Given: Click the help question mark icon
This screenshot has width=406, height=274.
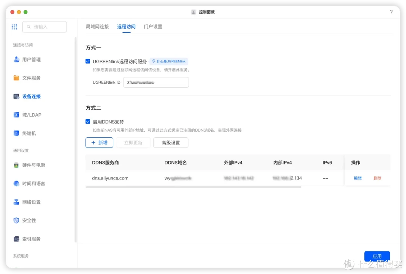Looking at the screenshot, I should [x=391, y=12].
